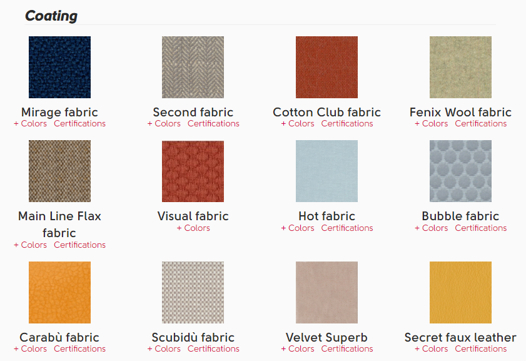This screenshot has width=526, height=361.
Task: Choose the red Visual fabric swatch
Action: pyautogui.click(x=193, y=171)
